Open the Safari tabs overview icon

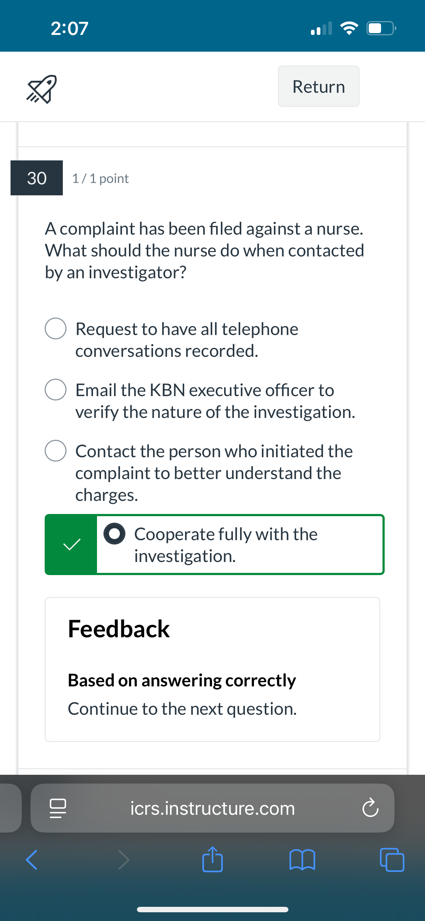(x=392, y=860)
